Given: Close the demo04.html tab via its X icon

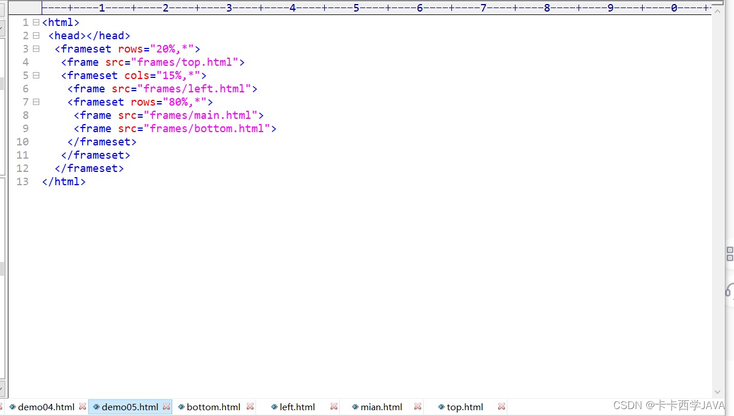Looking at the screenshot, I should 83,406.
